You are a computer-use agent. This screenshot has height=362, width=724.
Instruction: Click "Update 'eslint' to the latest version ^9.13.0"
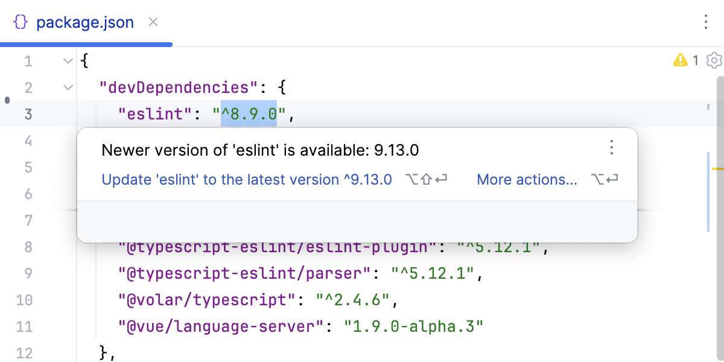(x=246, y=179)
